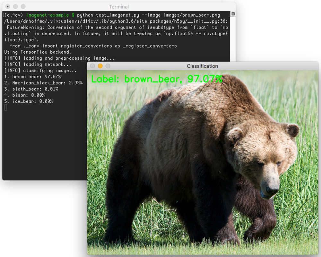Screen dimensions: 321x257
Task: Click the register_converters import line
Action: (93, 46)
